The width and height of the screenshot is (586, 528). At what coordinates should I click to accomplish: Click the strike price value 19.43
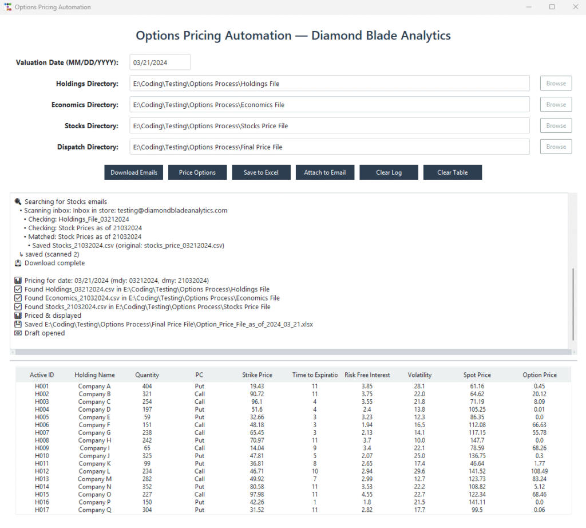(257, 386)
